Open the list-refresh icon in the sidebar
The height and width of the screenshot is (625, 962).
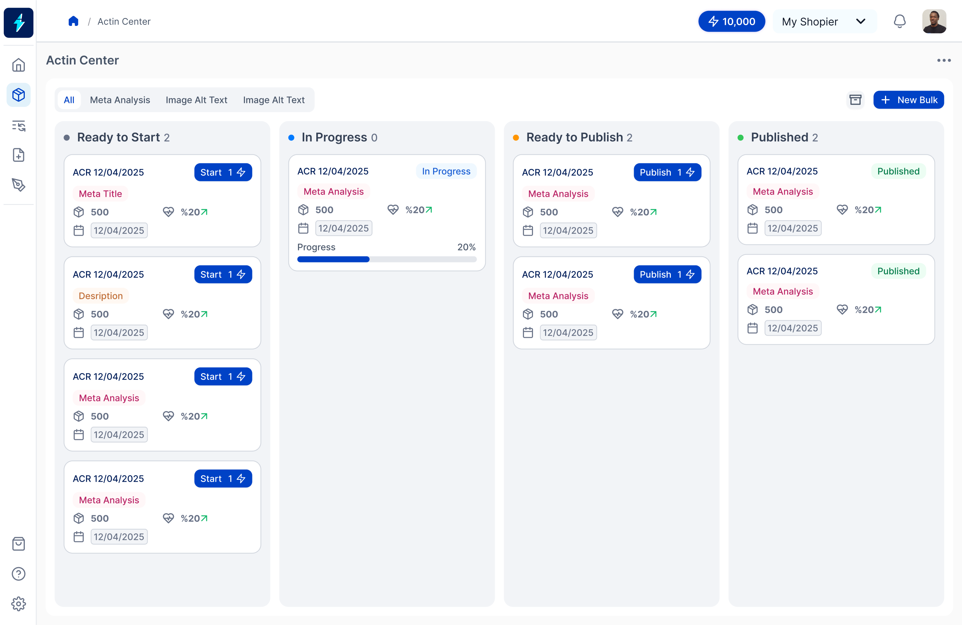pos(18,126)
